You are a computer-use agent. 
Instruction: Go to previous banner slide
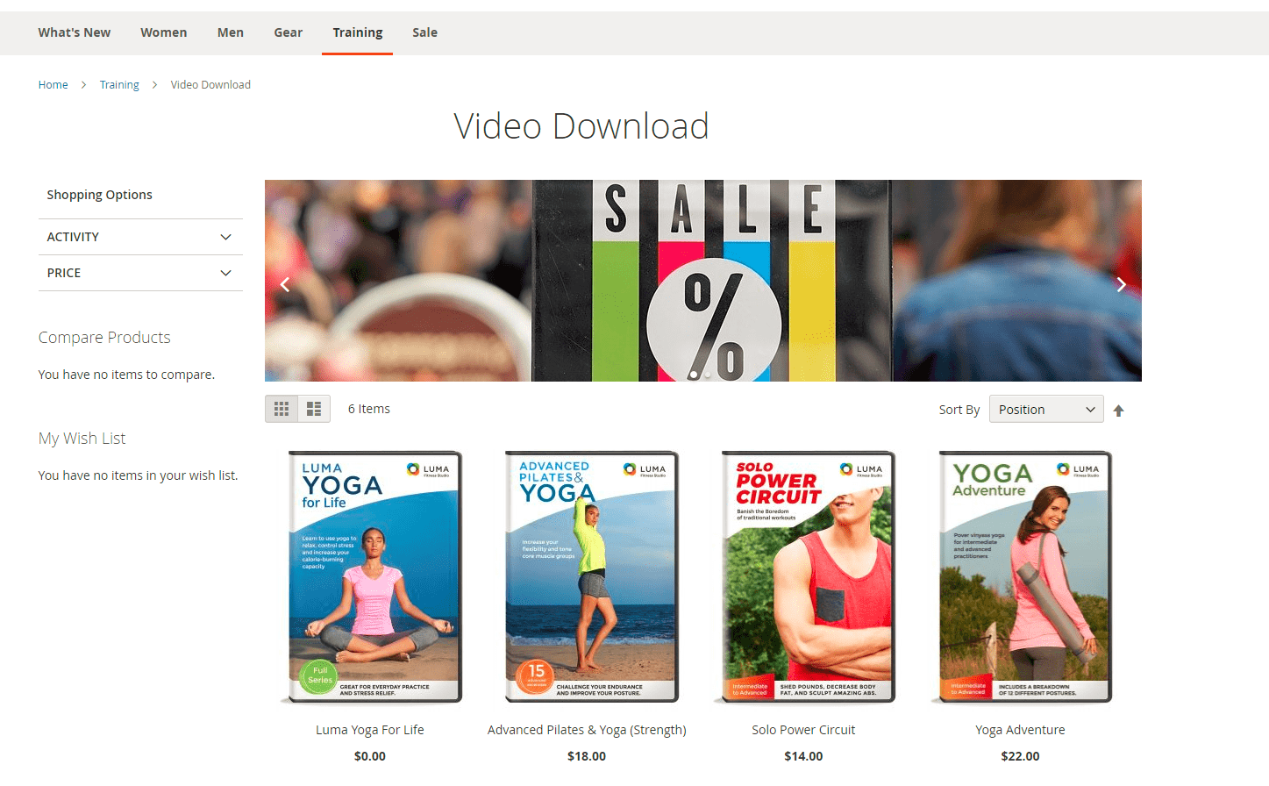(285, 284)
